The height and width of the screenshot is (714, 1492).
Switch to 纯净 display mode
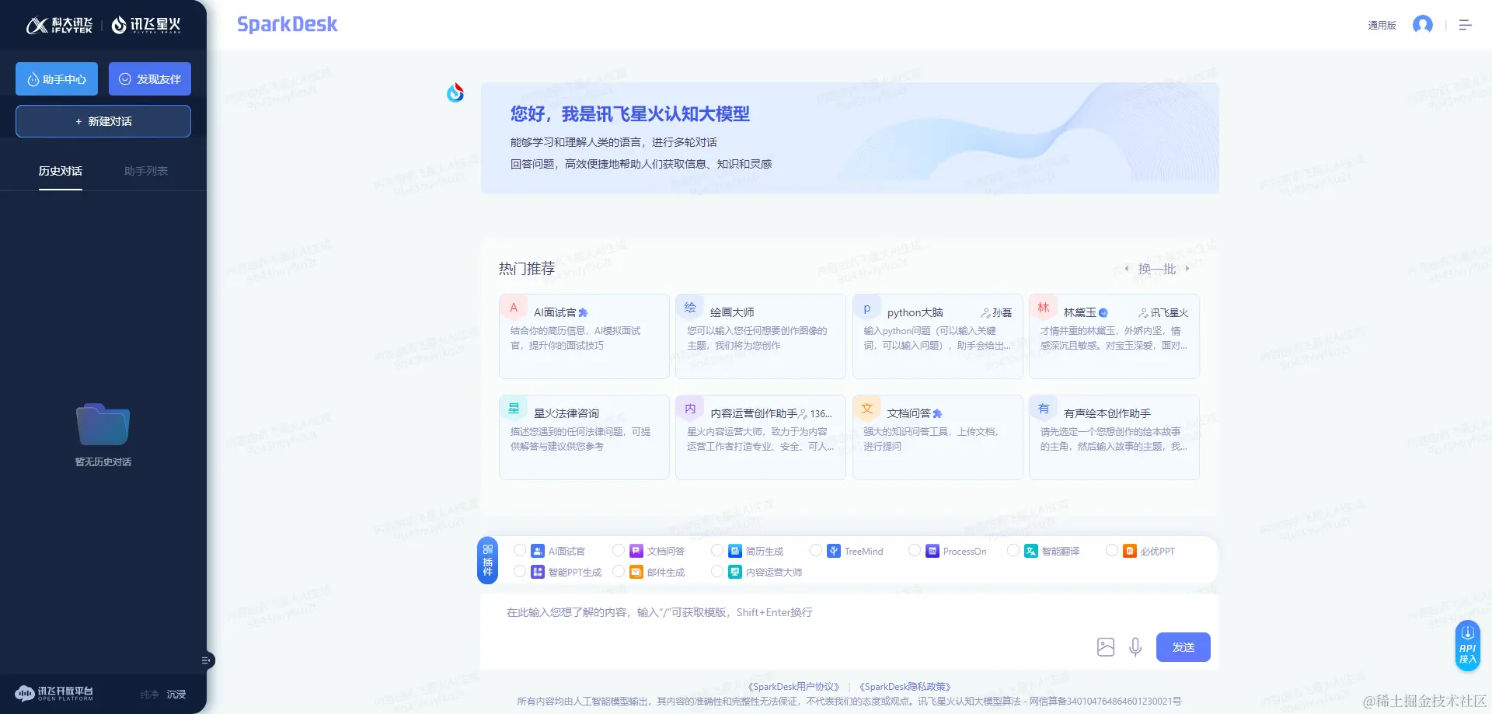pos(149,695)
